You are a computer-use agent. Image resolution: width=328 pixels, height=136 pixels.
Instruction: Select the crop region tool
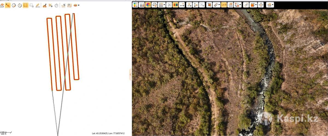pos(209,5)
